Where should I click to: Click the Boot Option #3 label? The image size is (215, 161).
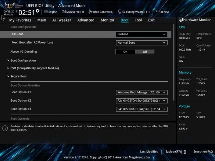tap(21, 109)
